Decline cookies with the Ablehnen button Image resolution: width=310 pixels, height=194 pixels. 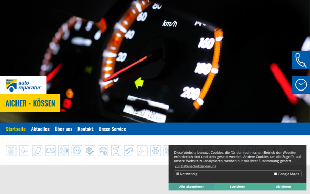pos(284,187)
